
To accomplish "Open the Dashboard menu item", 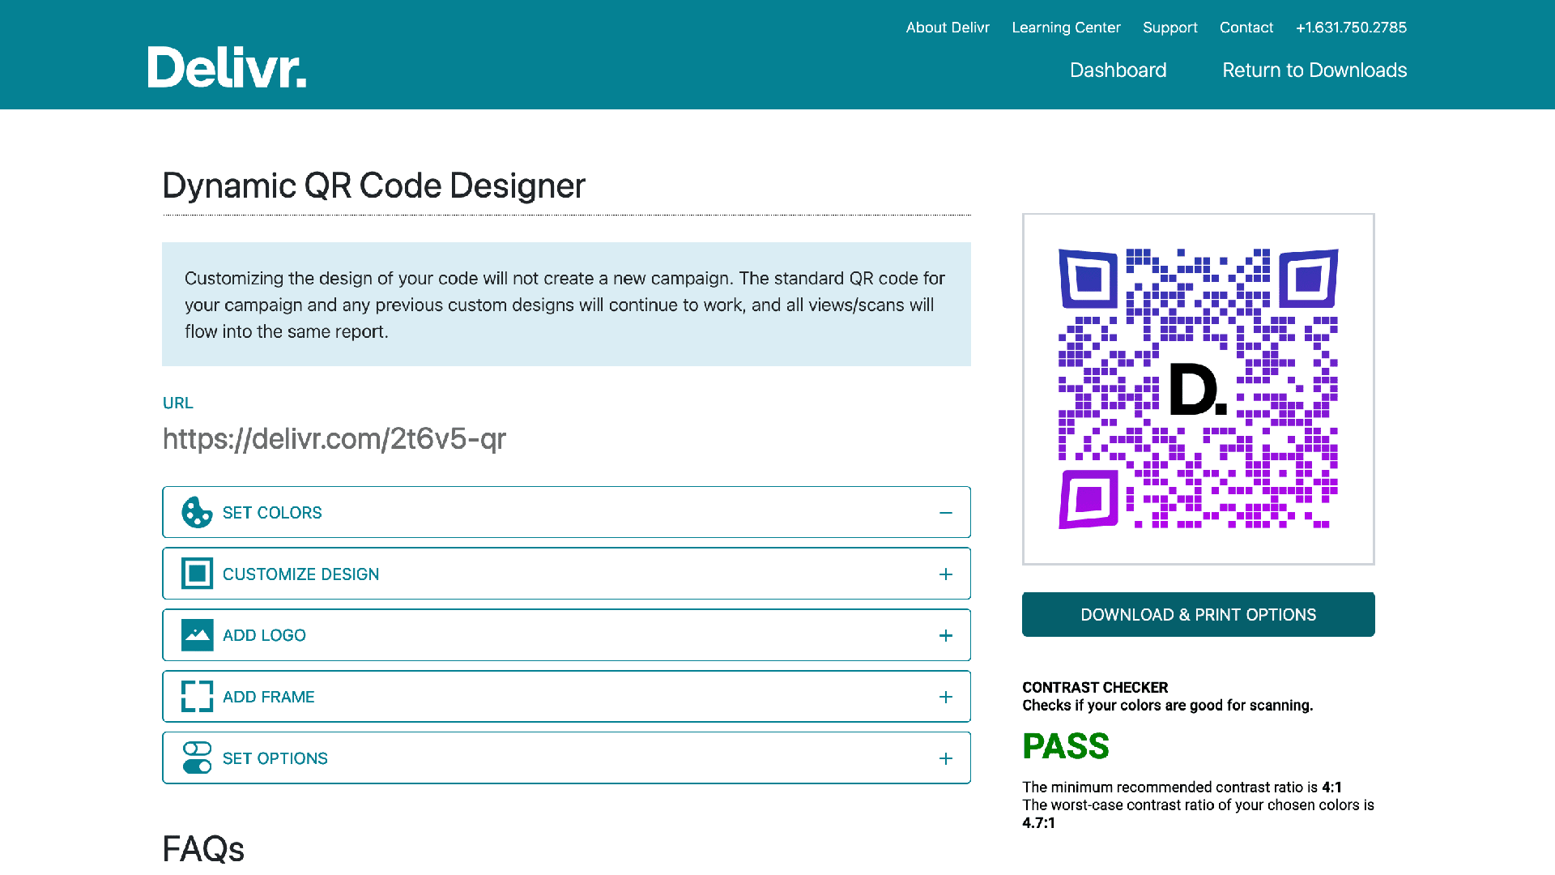I will [1118, 70].
